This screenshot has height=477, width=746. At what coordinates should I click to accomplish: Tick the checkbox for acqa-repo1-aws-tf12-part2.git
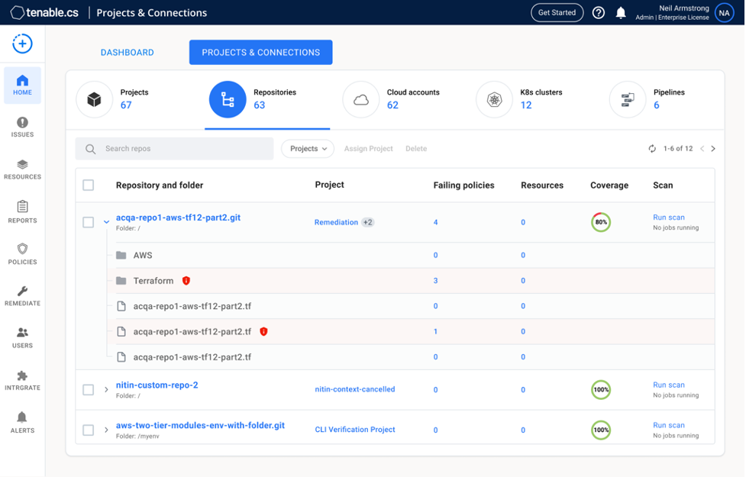[x=88, y=221]
